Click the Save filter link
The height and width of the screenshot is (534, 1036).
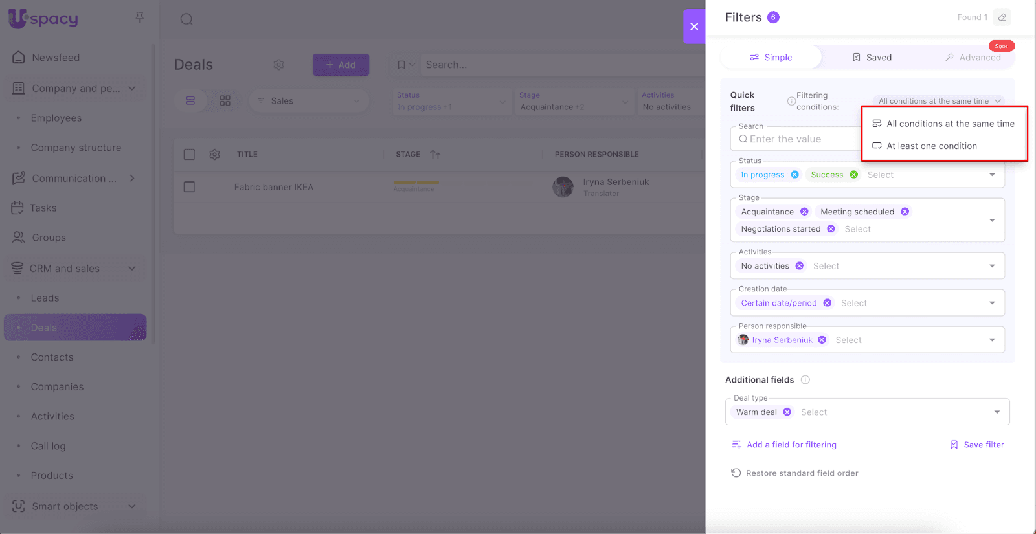(x=977, y=445)
